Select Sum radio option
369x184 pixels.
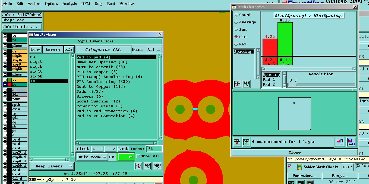point(236,30)
